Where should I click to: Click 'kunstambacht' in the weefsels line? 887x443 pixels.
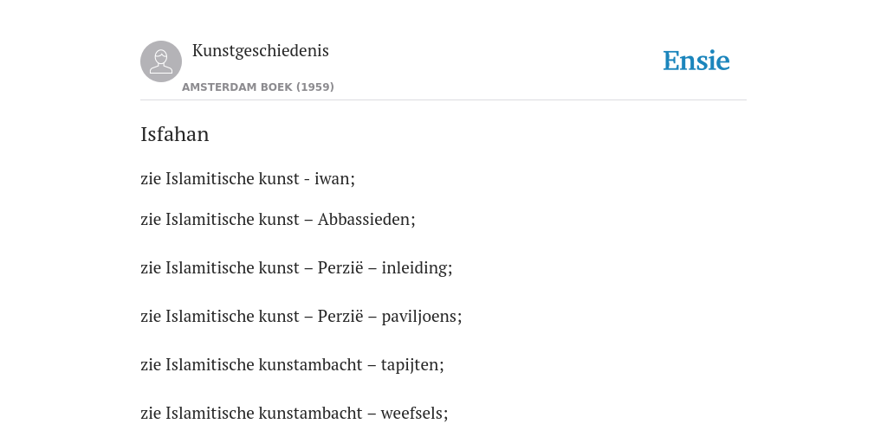pyautogui.click(x=311, y=414)
